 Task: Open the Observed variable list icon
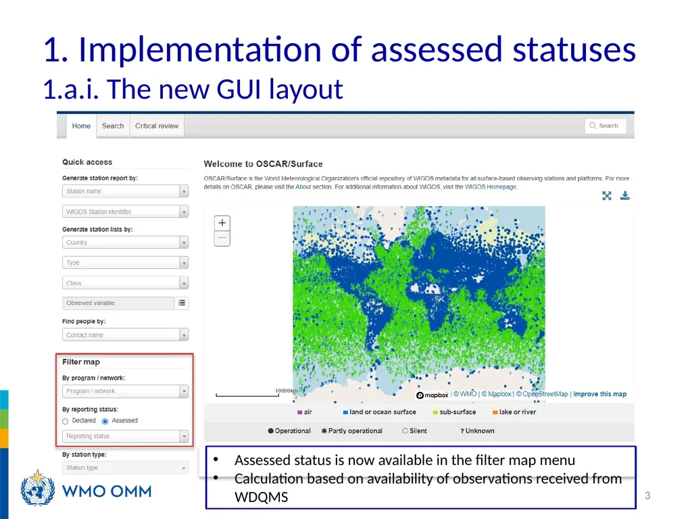182,303
